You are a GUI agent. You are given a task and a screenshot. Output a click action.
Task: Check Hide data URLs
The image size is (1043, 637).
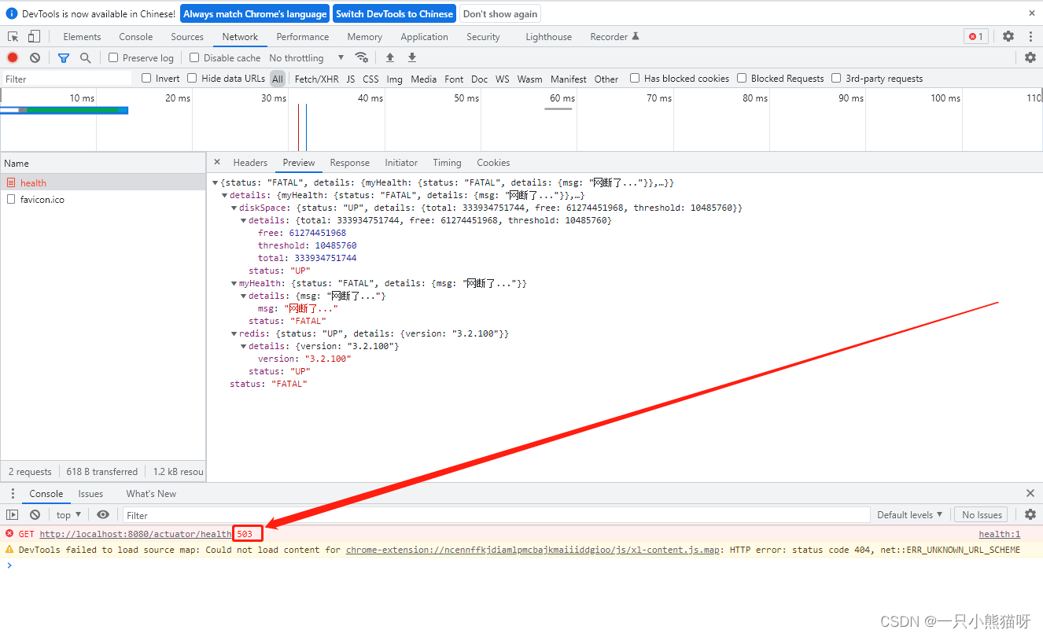tap(192, 78)
